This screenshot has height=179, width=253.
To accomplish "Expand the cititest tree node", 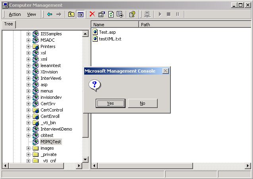I will coord(28,135).
